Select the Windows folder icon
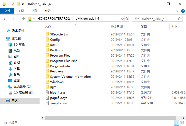 (47, 82)
